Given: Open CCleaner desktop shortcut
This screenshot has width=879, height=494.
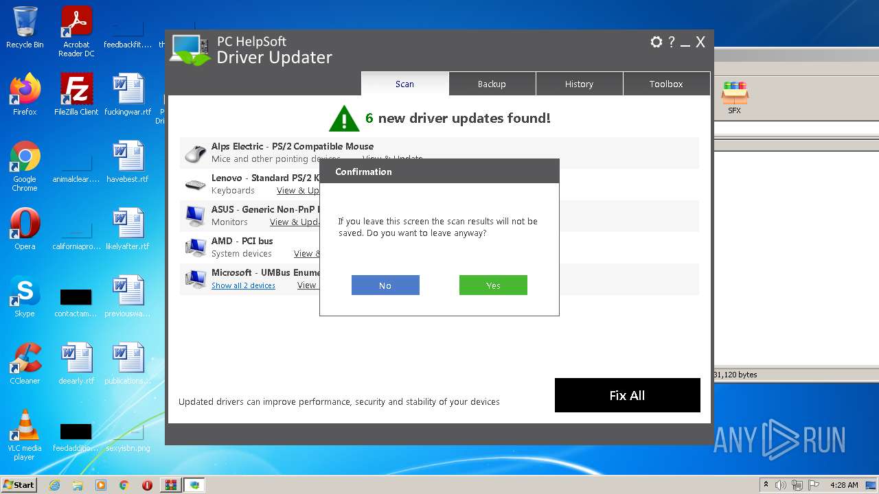Looking at the screenshot, I should pos(25,364).
